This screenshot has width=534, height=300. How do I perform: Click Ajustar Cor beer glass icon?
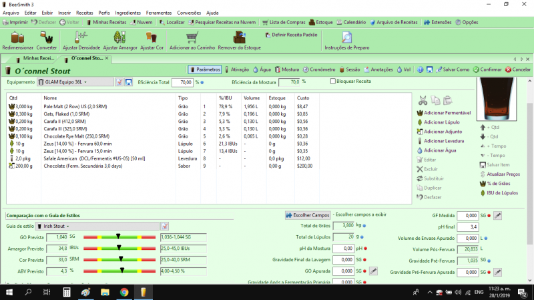[x=152, y=37]
